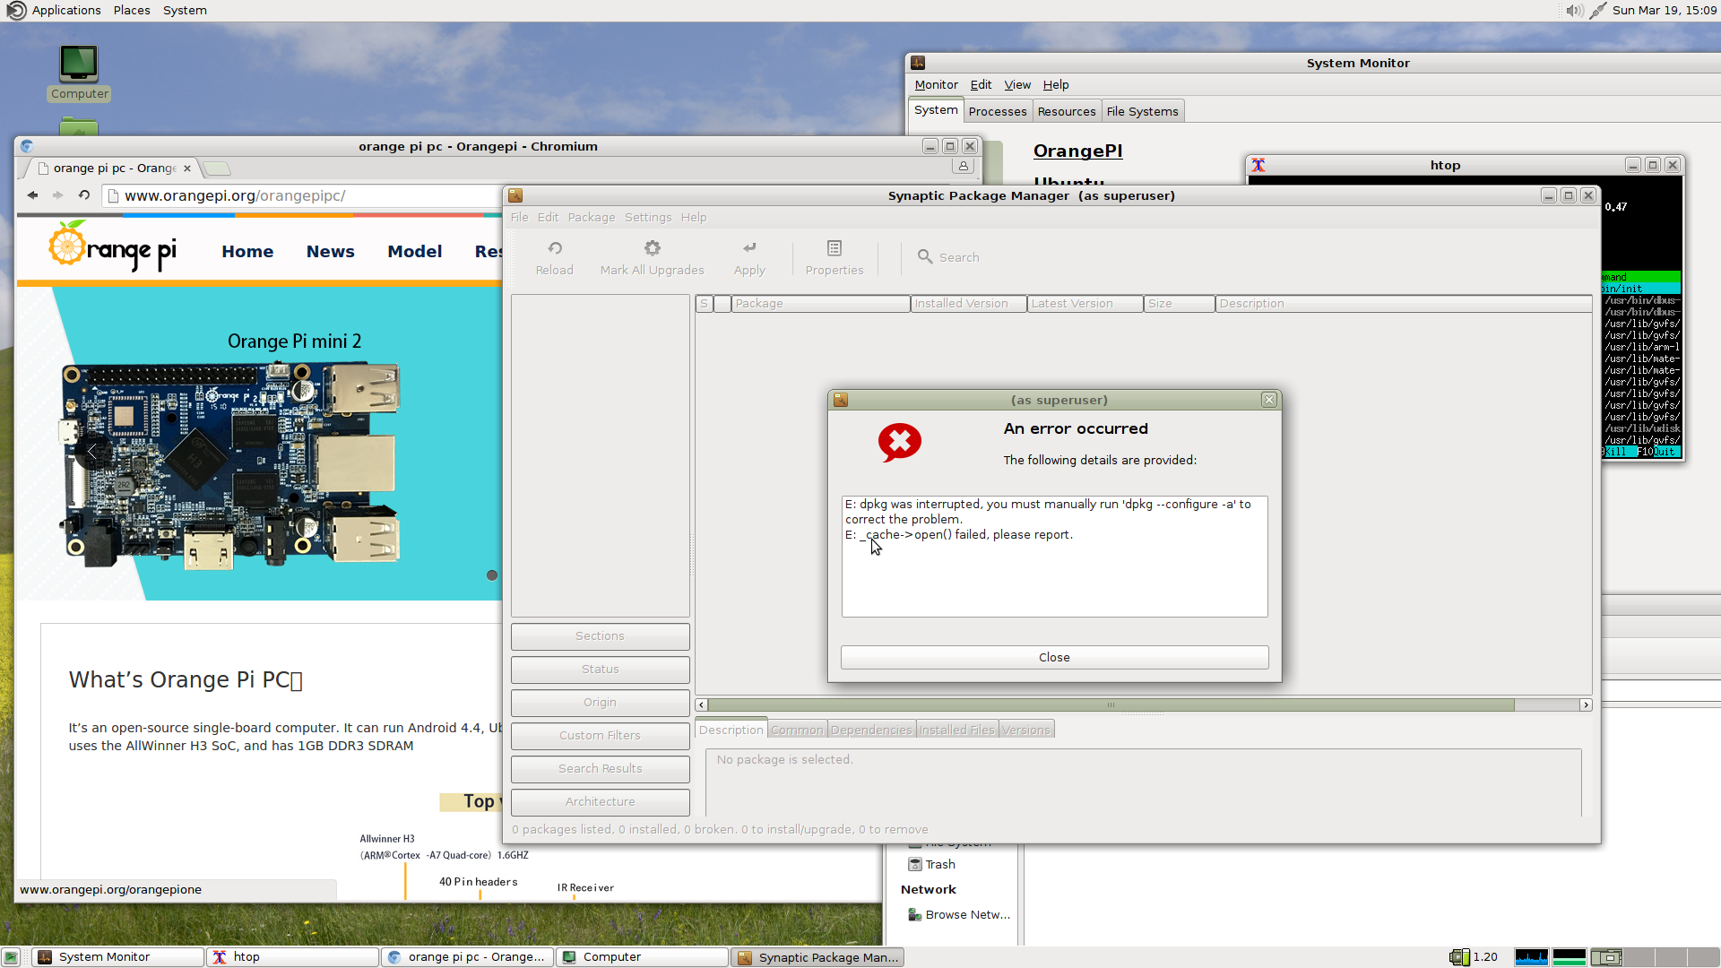Open the Settings menu in Synaptic
This screenshot has width=1721, height=968.
(x=648, y=217)
